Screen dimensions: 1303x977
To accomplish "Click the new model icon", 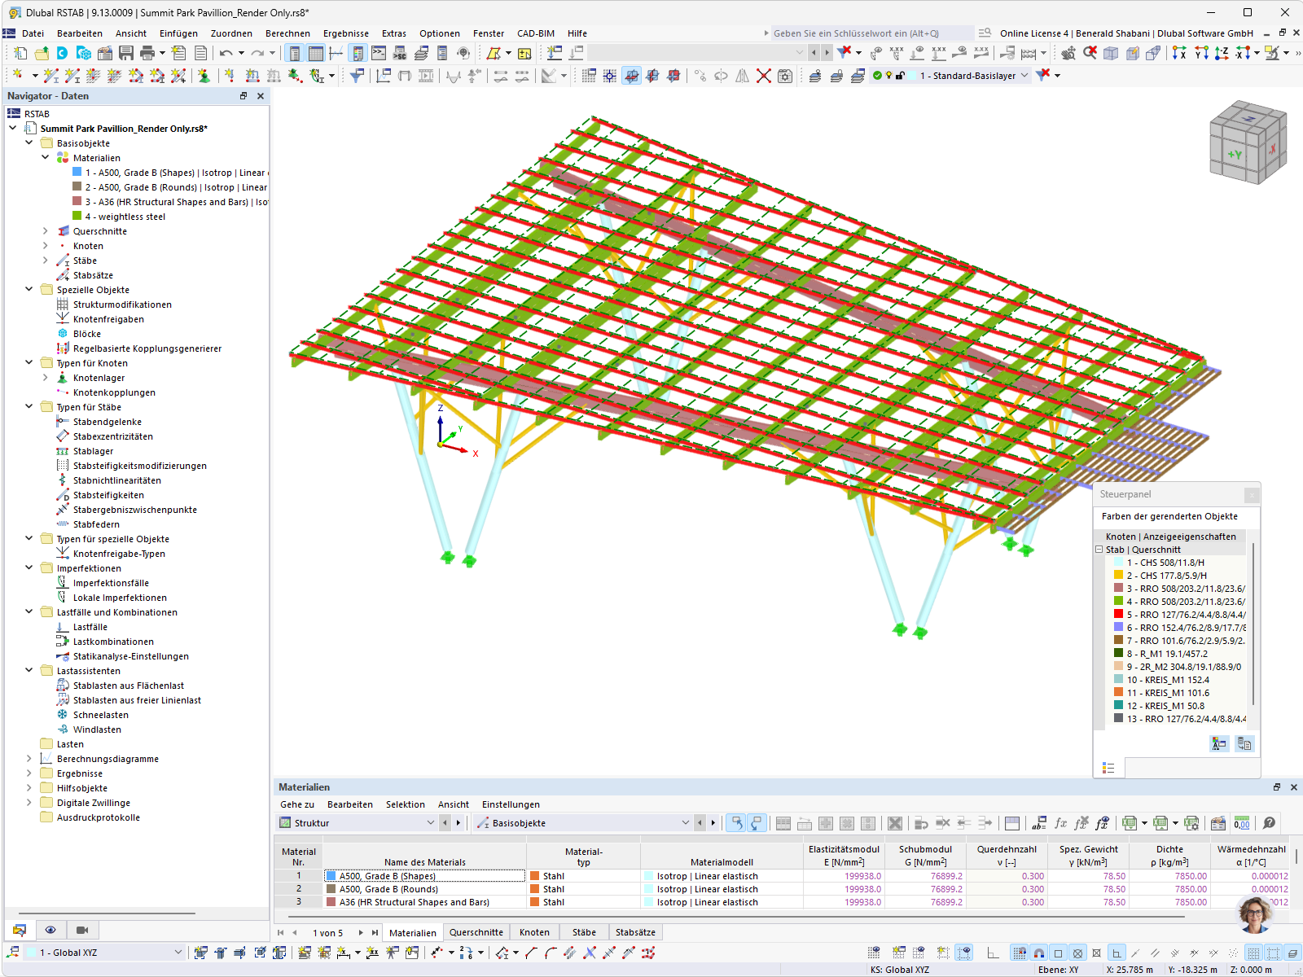I will coord(20,53).
